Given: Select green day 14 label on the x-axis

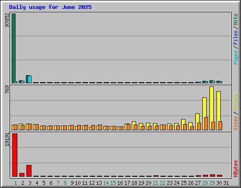Looking at the screenshot, I should click(106, 183).
